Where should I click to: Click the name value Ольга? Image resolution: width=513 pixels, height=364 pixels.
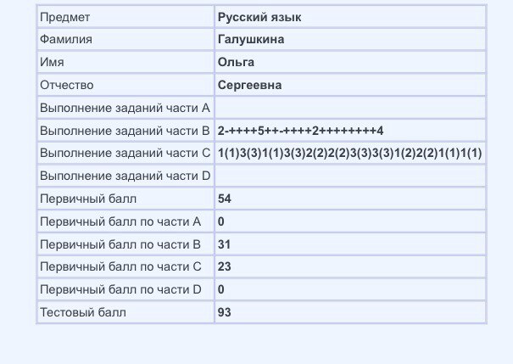point(236,62)
